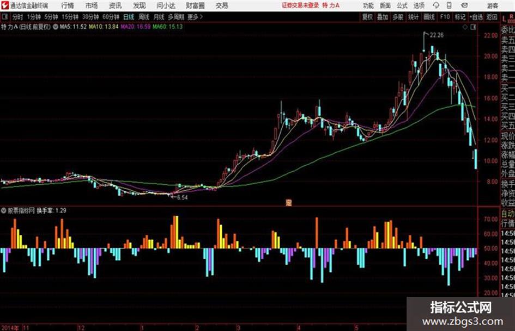Click the small orange marker icon below chart

[289, 203]
